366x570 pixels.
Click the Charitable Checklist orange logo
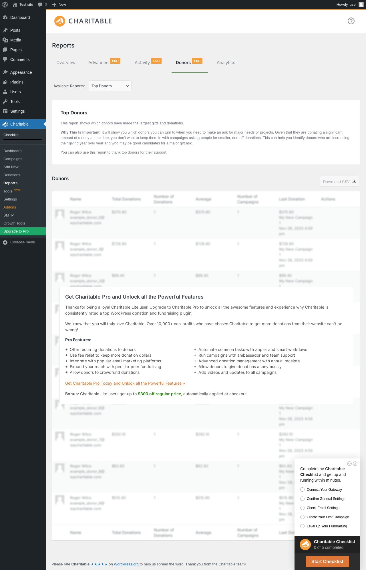[x=305, y=545]
